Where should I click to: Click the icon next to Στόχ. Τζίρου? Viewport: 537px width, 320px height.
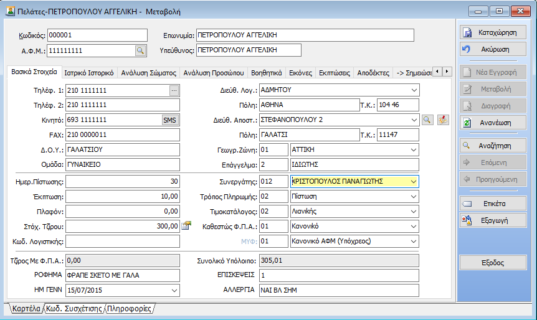186,225
